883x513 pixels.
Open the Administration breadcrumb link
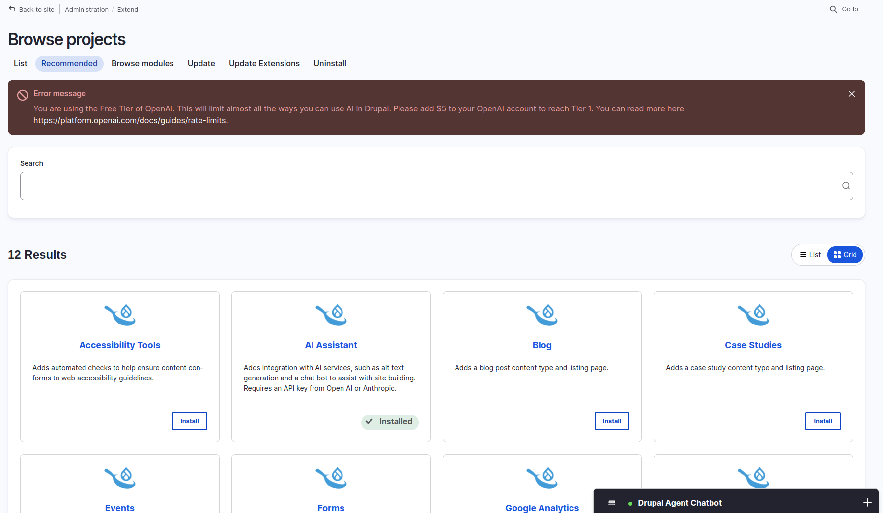tap(86, 9)
